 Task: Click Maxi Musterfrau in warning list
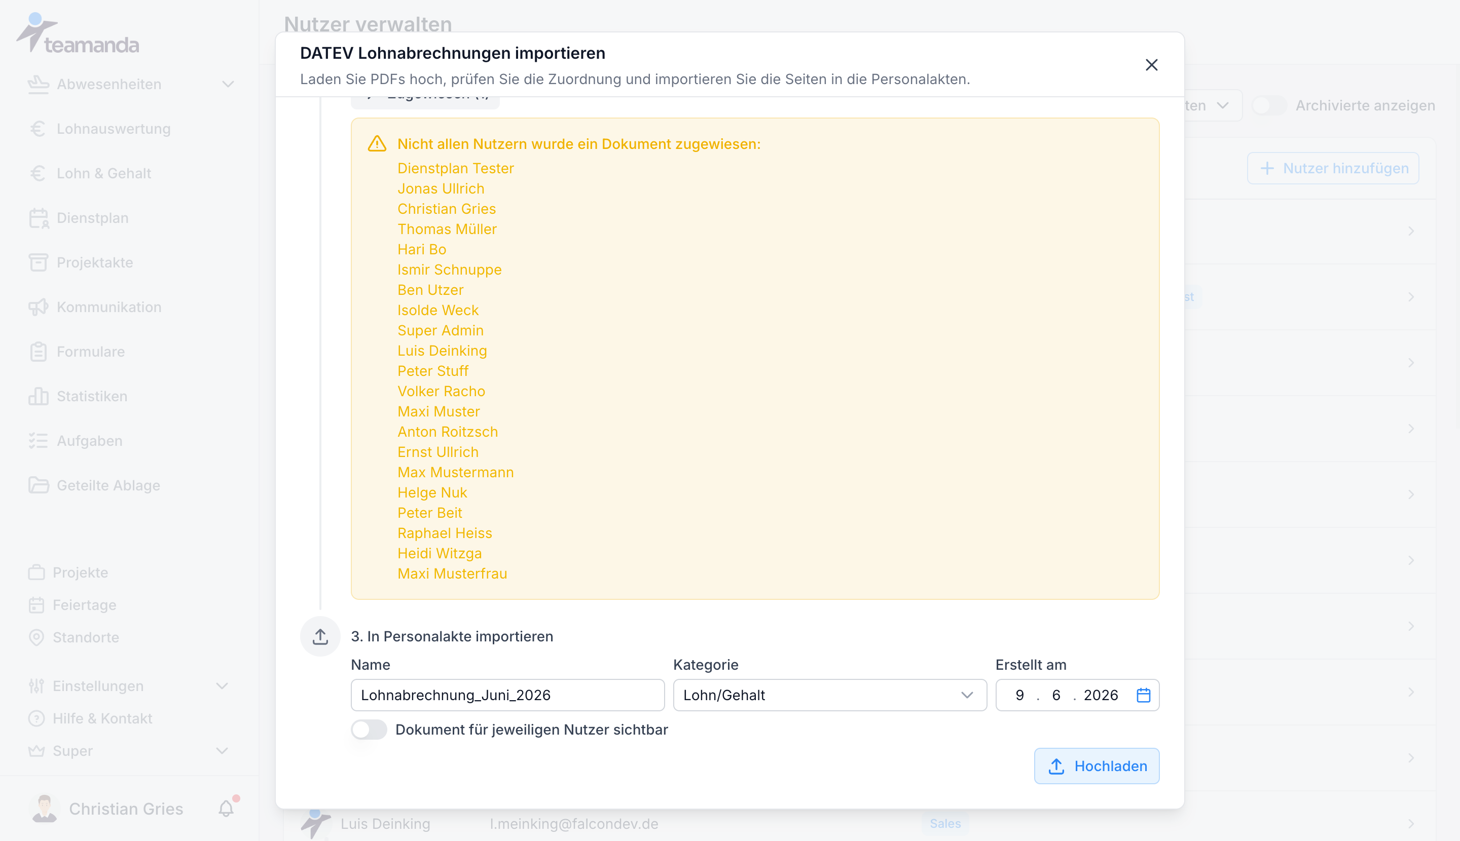[452, 574]
